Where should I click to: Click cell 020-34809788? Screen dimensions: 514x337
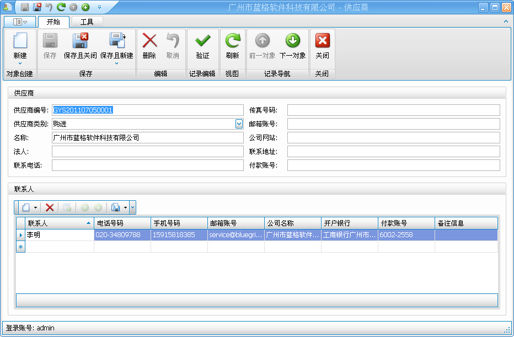[122, 235]
